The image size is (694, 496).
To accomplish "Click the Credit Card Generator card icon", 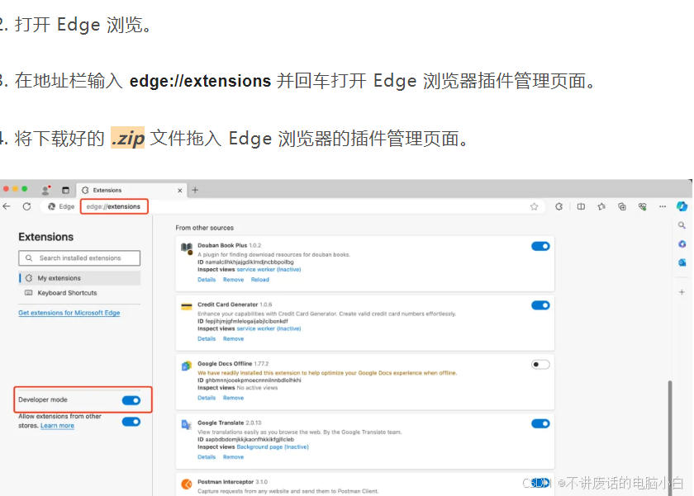I will [187, 306].
